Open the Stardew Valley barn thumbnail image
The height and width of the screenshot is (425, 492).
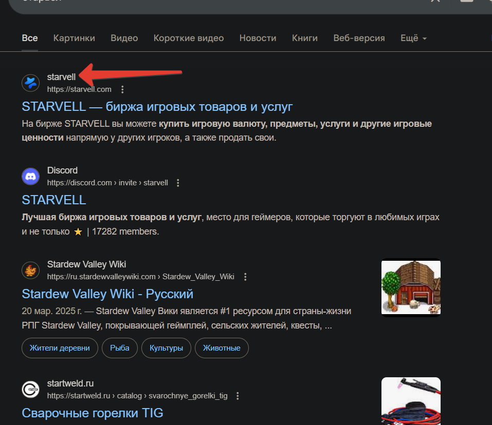tap(411, 287)
